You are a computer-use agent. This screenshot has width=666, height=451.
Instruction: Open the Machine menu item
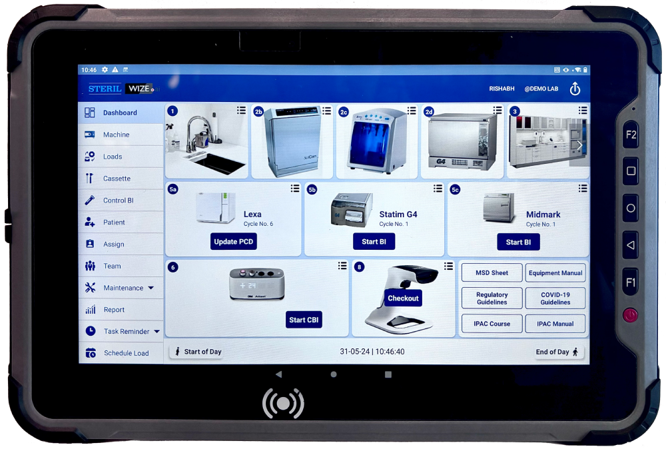[116, 135]
